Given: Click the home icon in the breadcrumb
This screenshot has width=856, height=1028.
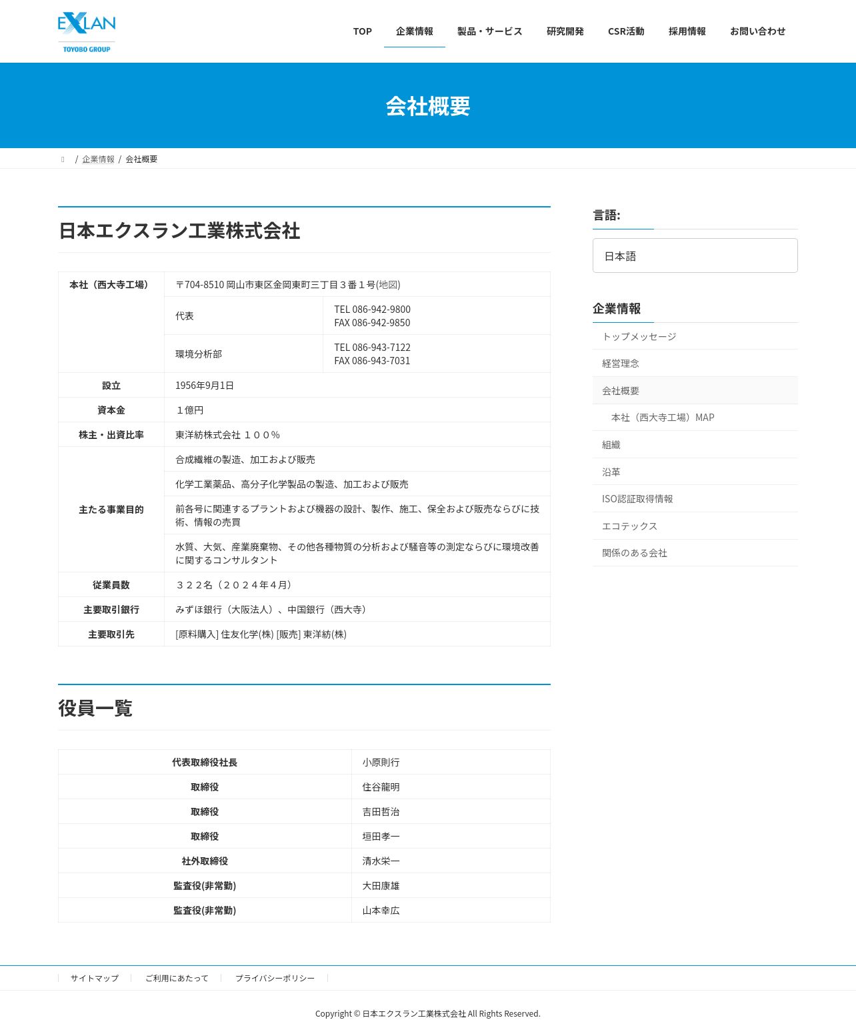Looking at the screenshot, I should click(63, 159).
